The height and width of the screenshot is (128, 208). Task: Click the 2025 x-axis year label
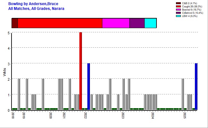[185, 115]
